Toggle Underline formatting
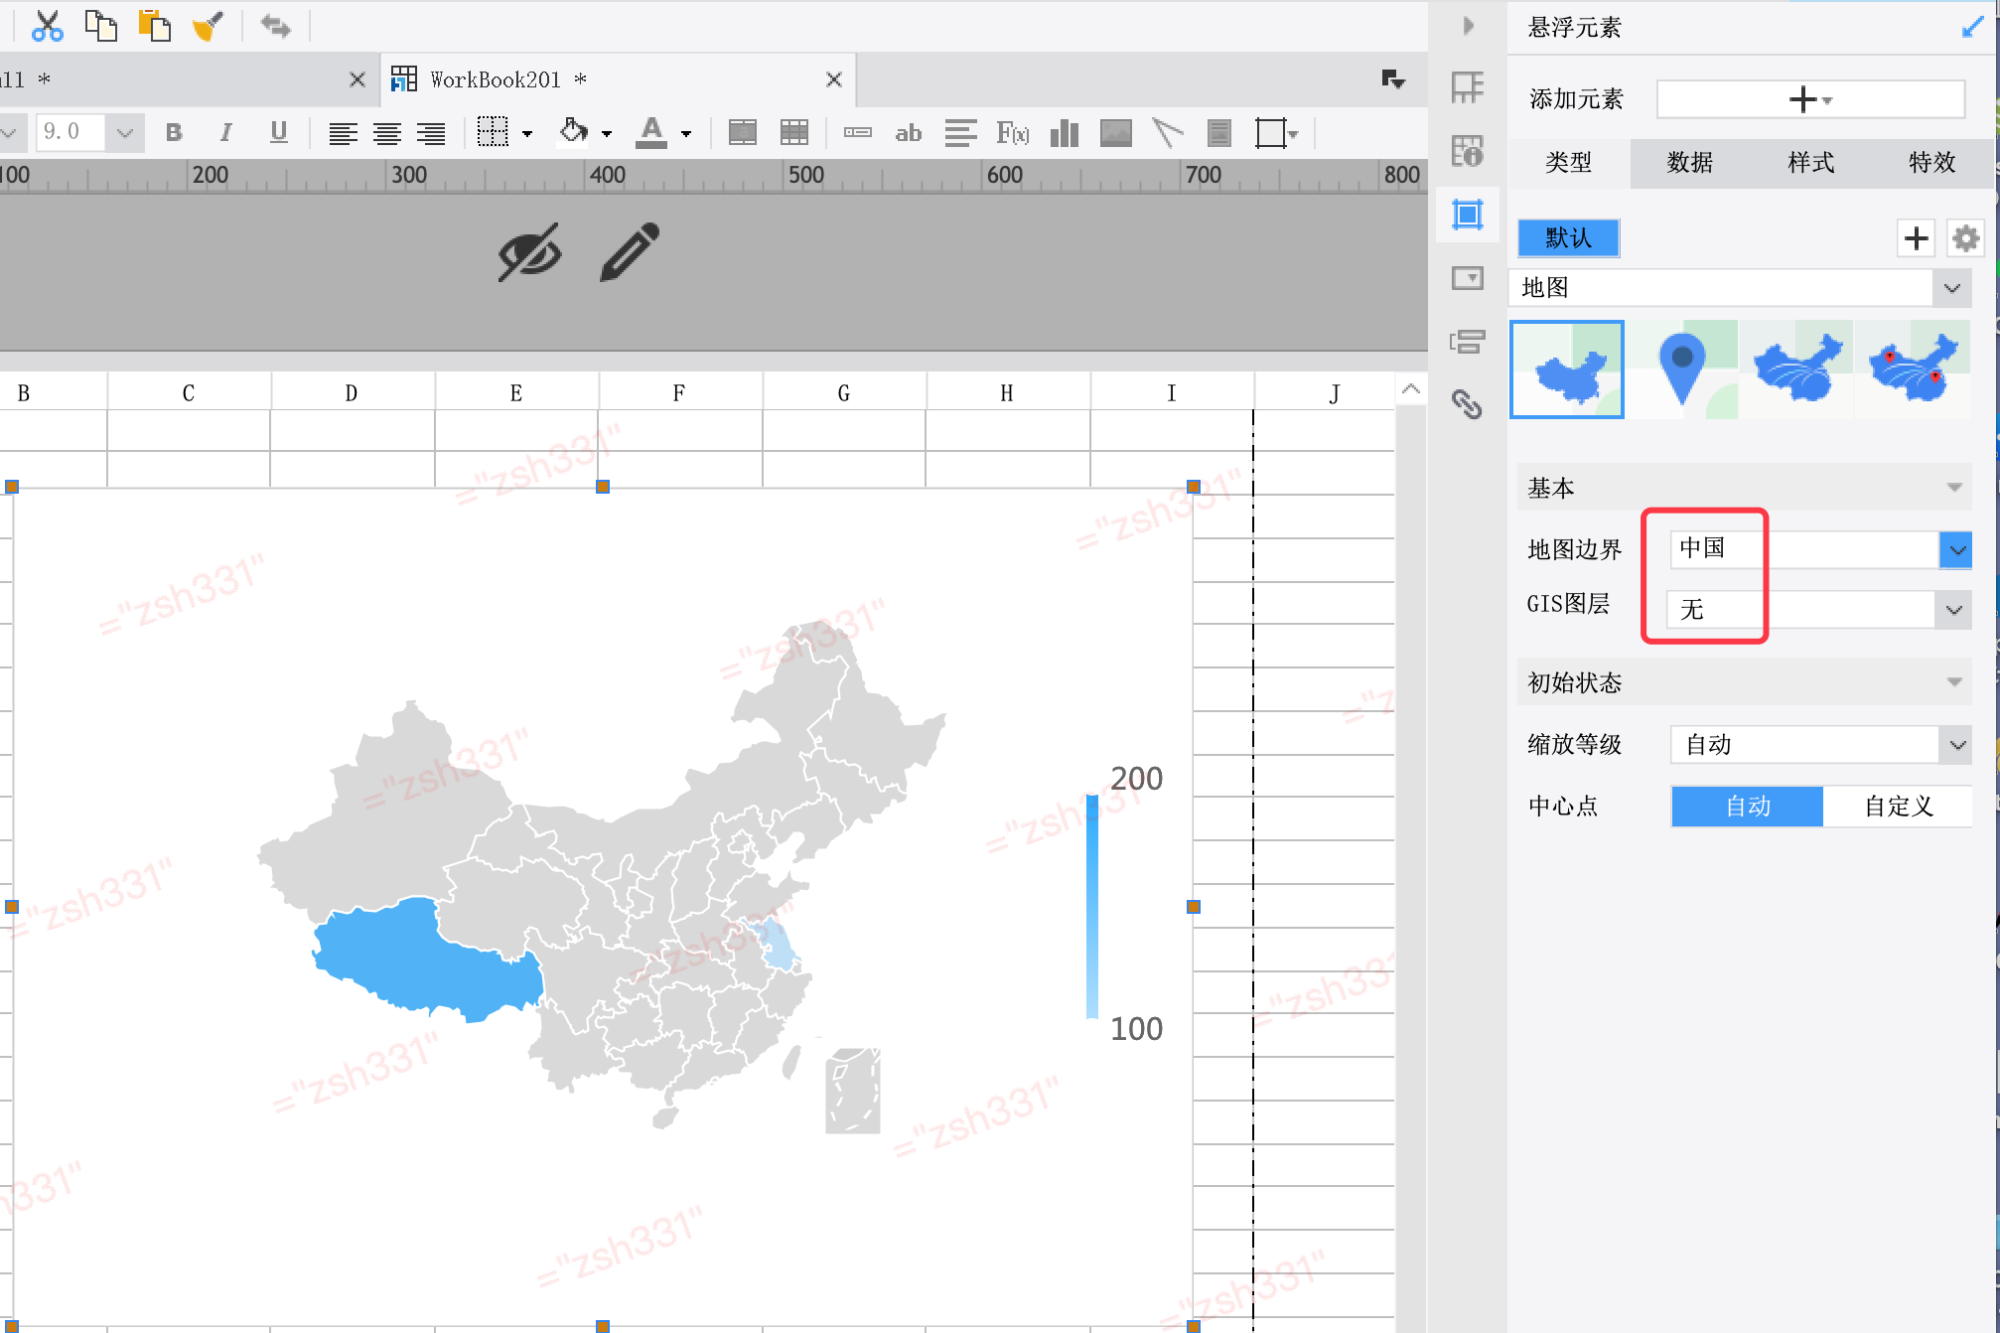This screenshot has width=2000, height=1333. pos(279,133)
